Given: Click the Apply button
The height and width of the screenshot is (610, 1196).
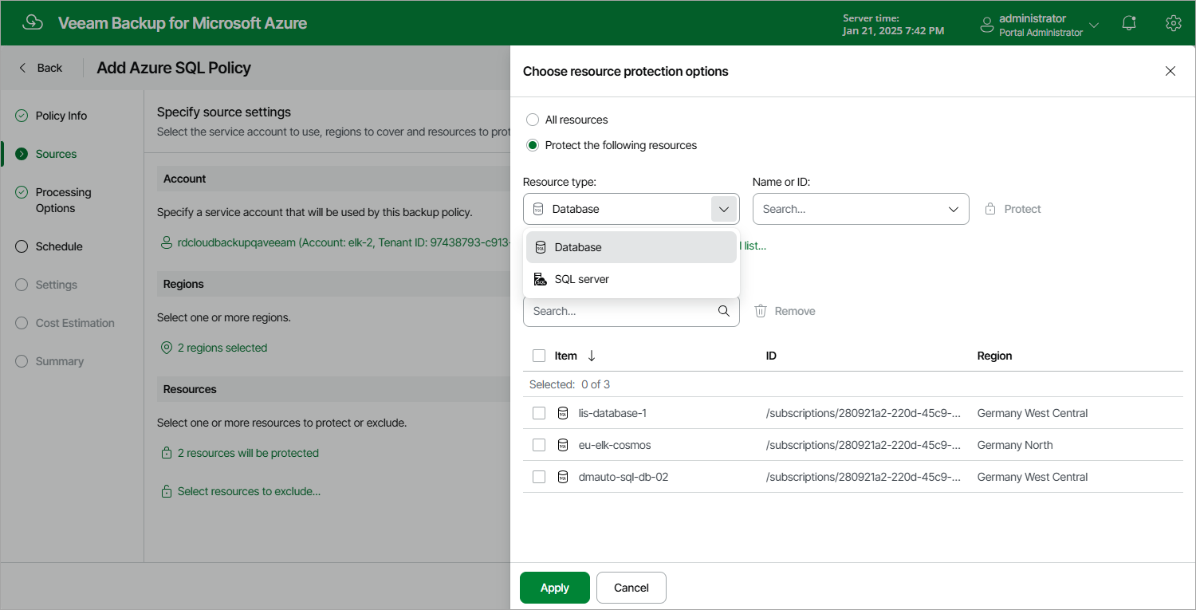Looking at the screenshot, I should pos(555,588).
